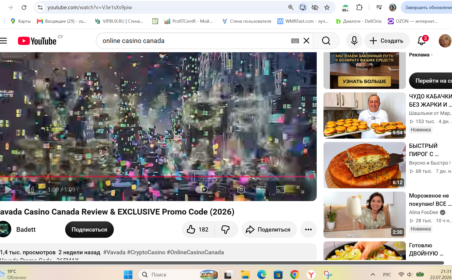Viewport: 452px width, 280px height.
Task: Click the #CryptoCasino hashtag
Action: pos(146,252)
